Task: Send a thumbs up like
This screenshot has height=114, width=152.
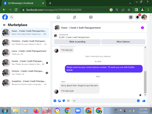Action: point(144,101)
